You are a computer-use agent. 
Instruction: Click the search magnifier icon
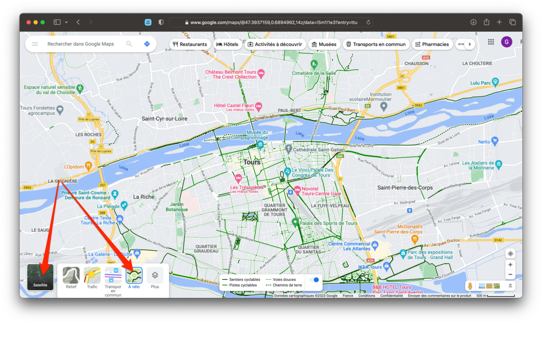click(129, 44)
